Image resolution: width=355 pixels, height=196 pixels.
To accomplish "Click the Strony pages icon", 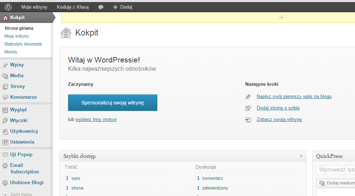I will [x=5, y=87].
